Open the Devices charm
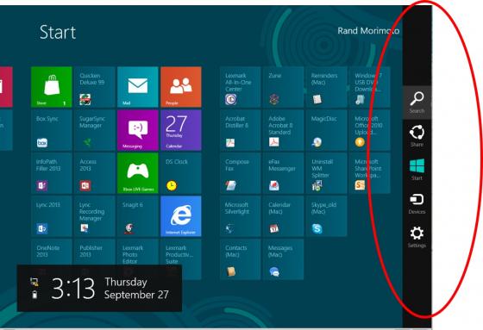Screen dimensions: 483x330 point(417,203)
